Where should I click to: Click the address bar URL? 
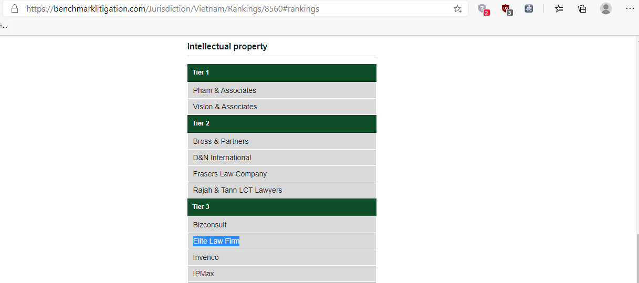pyautogui.click(x=173, y=9)
